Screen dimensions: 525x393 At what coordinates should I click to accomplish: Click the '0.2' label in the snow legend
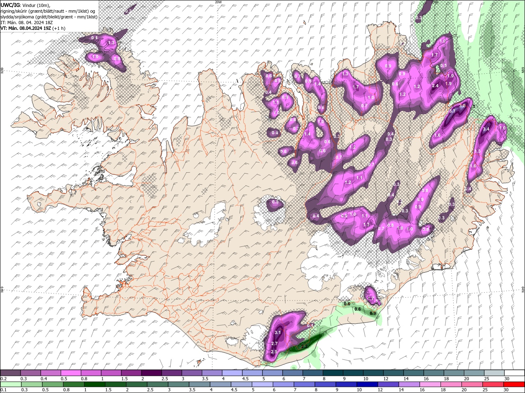pyautogui.click(x=3, y=379)
